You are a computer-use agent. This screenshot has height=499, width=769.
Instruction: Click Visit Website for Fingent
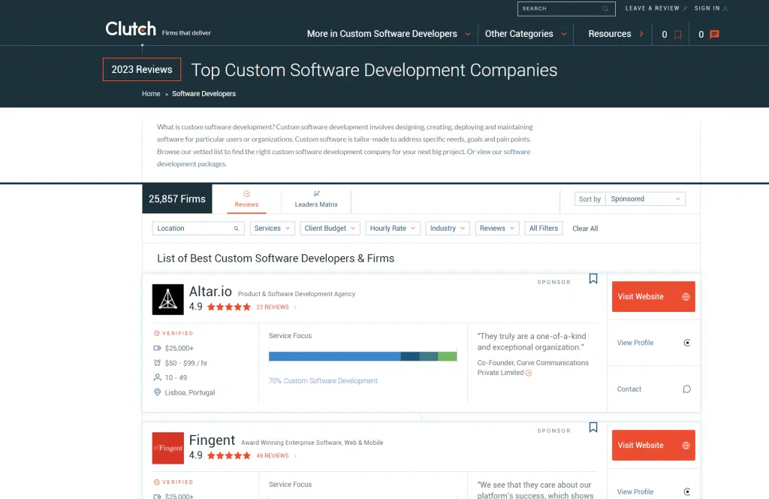click(653, 445)
